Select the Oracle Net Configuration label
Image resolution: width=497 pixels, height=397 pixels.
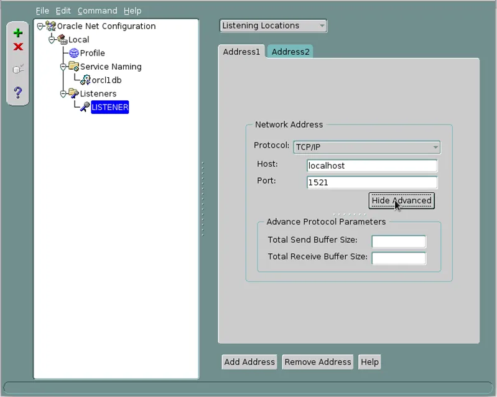pos(106,26)
